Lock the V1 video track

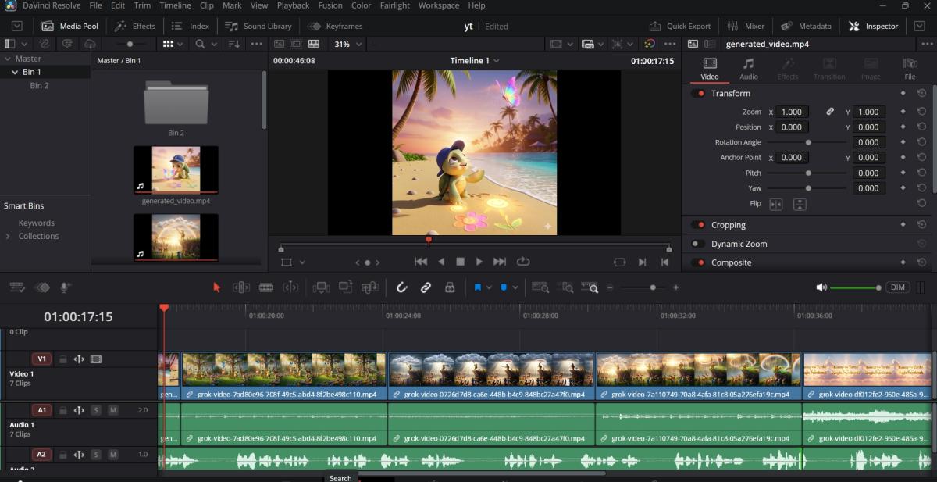click(62, 359)
